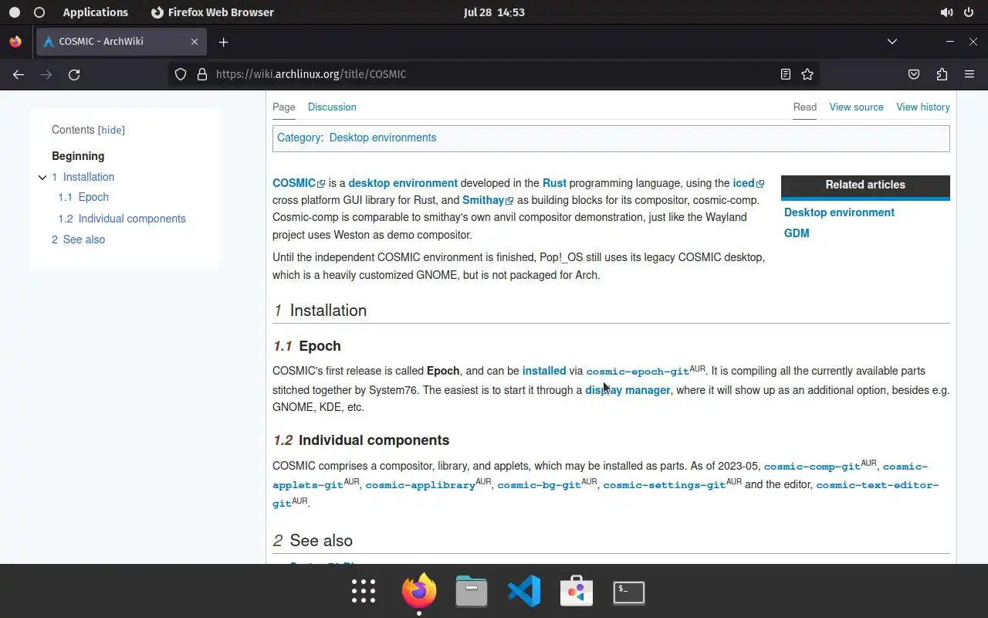Open the cosmic-settings-git AUR link
Image resolution: width=988 pixels, height=618 pixels.
pos(665,485)
